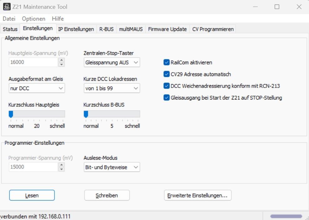This screenshot has height=220, width=309.
Task: Click the Hauptgleis-Spannung value field 16000
Action: pos(33,62)
